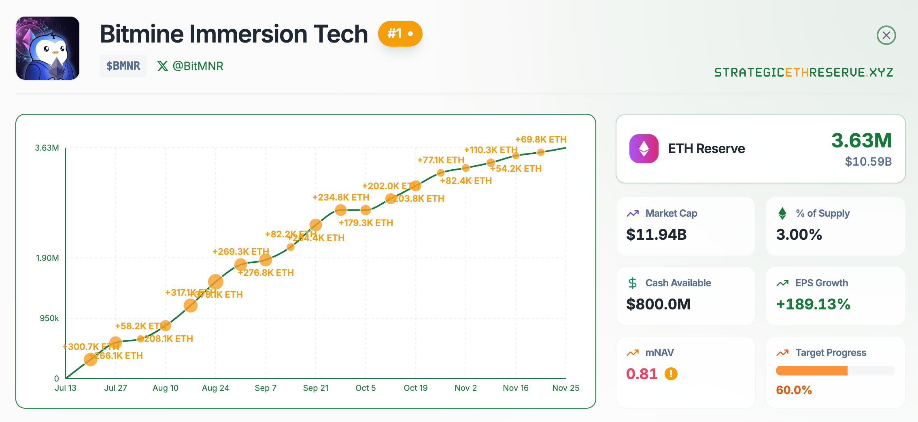Toggle the dot indicator inside the #1 badge
This screenshot has height=422, width=918.
click(x=411, y=34)
